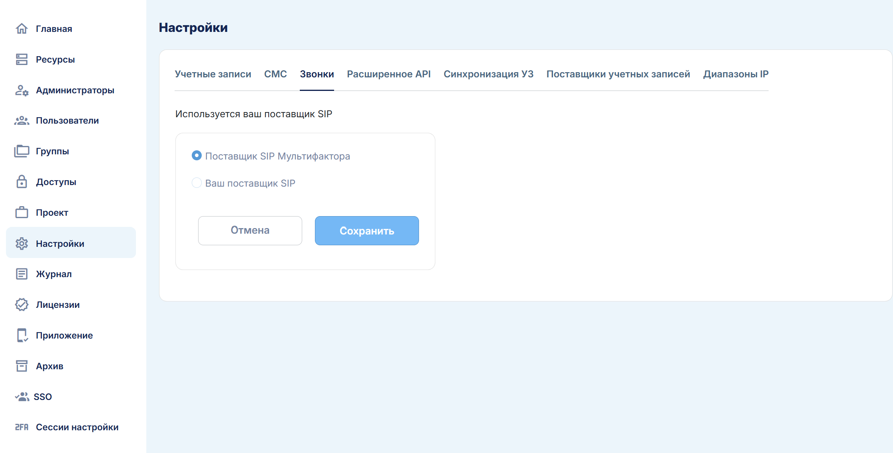
Task: Click the Приложение phone icon
Action: coord(22,335)
